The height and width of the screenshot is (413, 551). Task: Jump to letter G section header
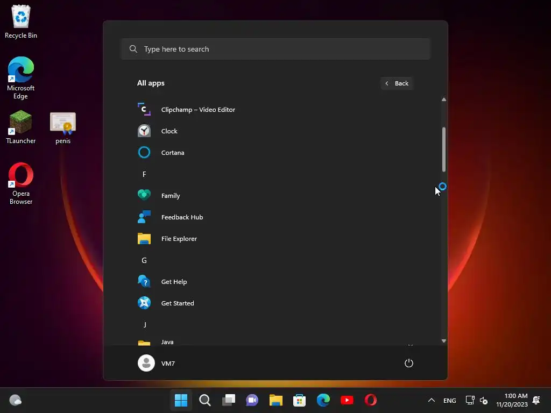pyautogui.click(x=144, y=260)
